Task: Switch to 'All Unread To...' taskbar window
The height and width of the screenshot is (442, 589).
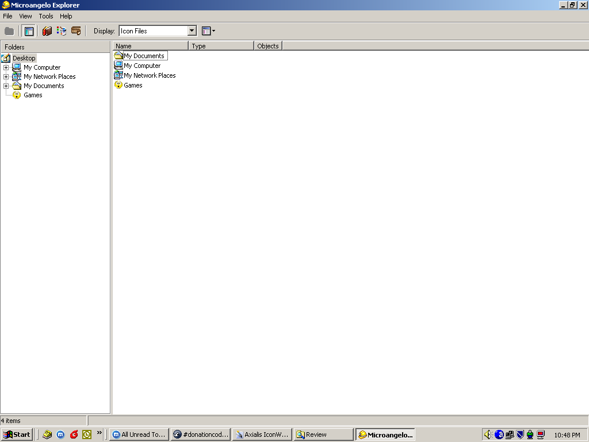Action: (x=139, y=435)
